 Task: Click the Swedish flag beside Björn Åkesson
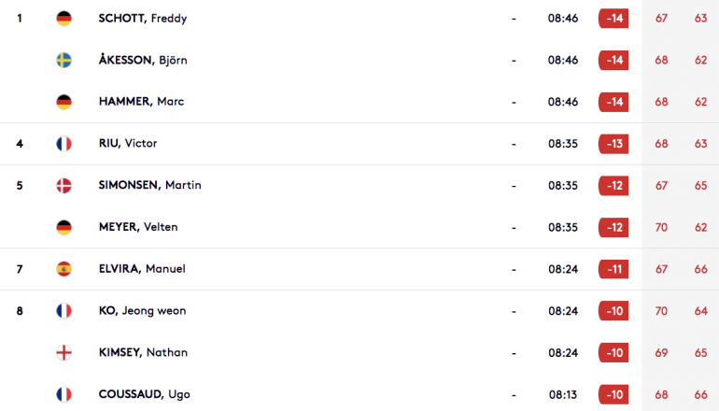click(63, 60)
